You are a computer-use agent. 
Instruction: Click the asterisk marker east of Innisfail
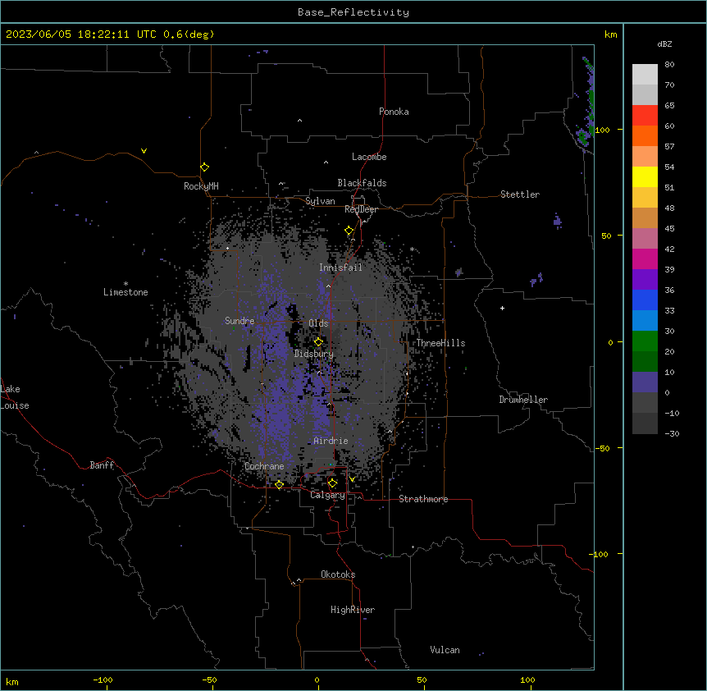(412, 249)
